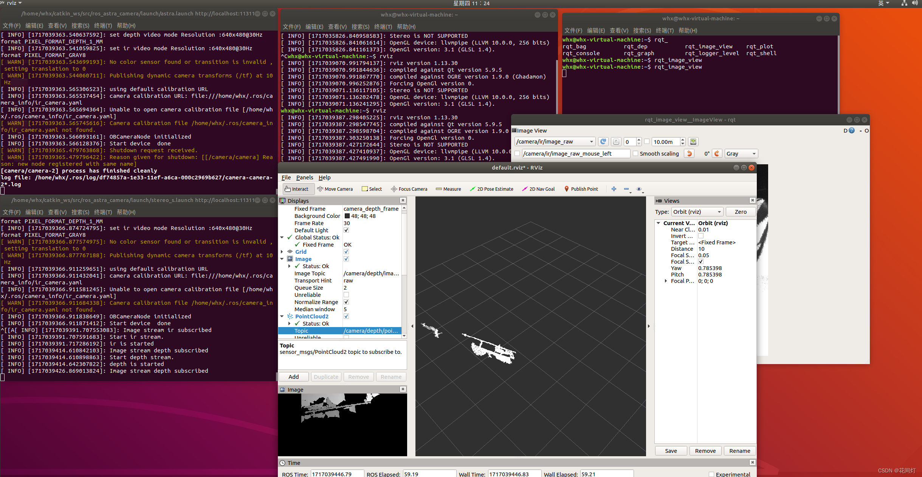This screenshot has width=922, height=477.
Task: Choose the 2D Nav Goal tool
Action: (x=538, y=189)
